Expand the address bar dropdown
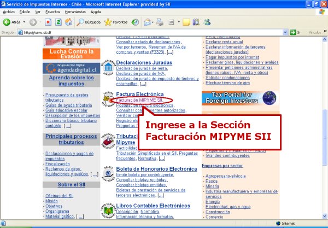328x228 pixels. tap(285, 32)
